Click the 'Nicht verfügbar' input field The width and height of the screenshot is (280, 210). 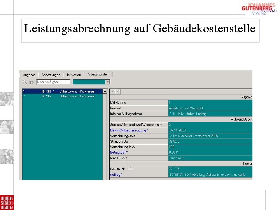pos(53,82)
